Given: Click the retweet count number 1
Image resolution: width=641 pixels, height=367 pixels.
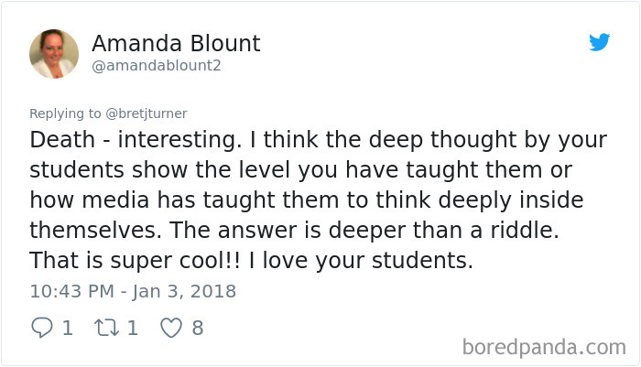Looking at the screenshot, I should [x=132, y=327].
